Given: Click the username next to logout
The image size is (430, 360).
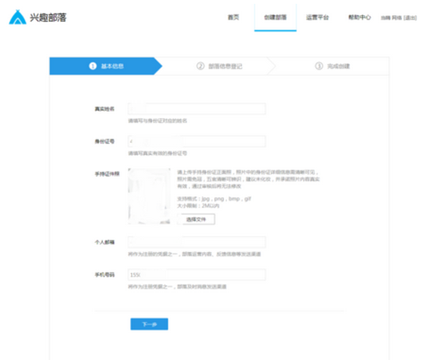Looking at the screenshot, I should [x=391, y=18].
